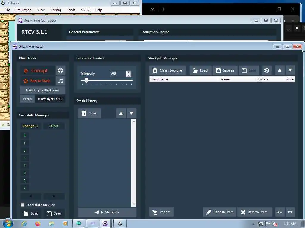Clear the Stash History list
Screen dimensions: 305x228
(x=89, y=113)
